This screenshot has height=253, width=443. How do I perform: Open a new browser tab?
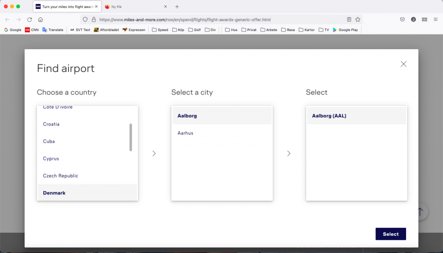[x=177, y=6]
